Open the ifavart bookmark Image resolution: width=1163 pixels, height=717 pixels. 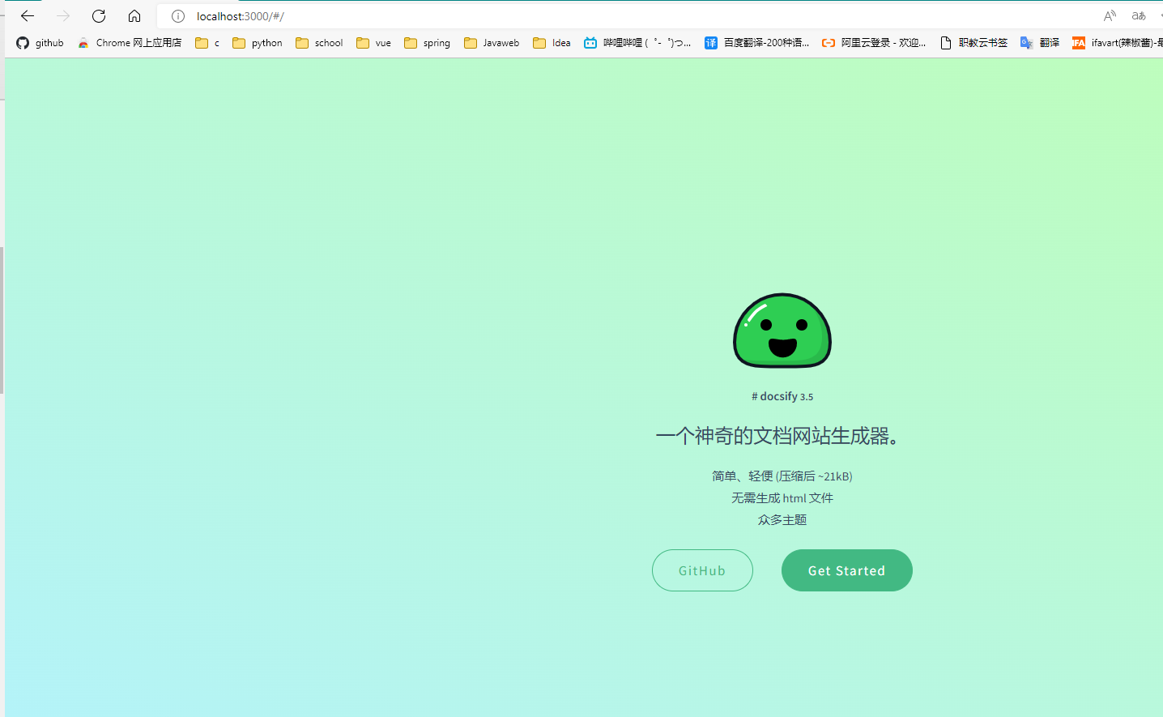tap(1117, 43)
